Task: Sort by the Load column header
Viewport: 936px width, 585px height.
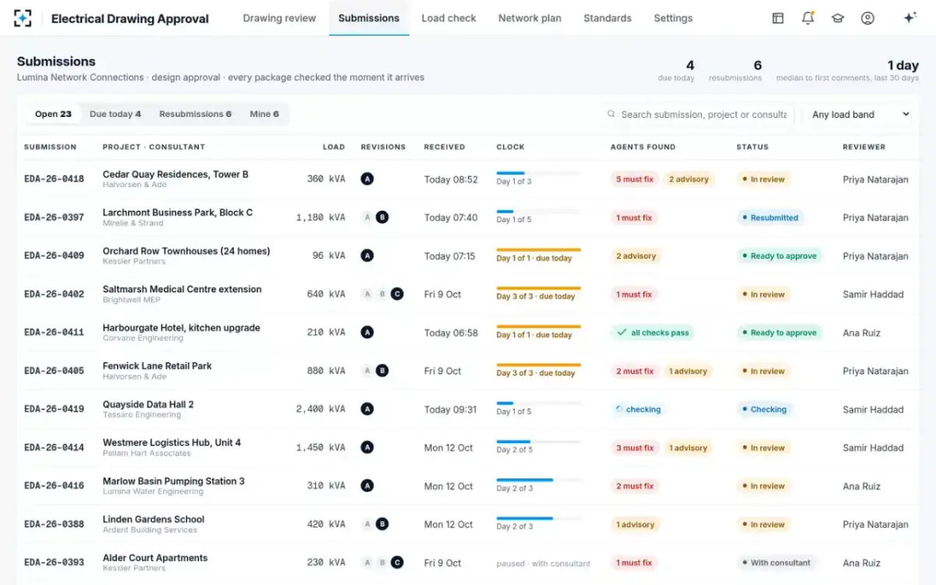Action: point(334,147)
